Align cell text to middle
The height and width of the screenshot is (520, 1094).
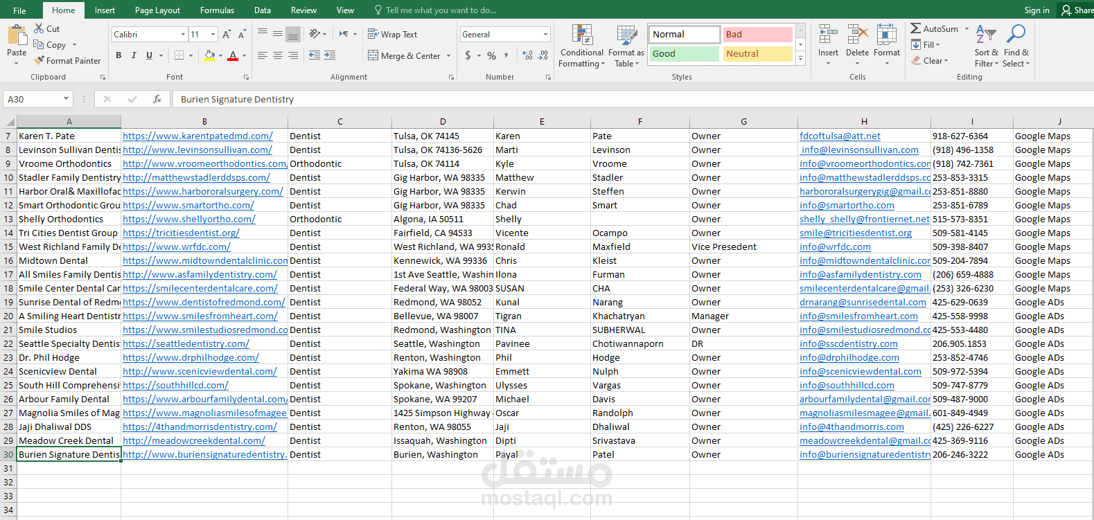coord(278,33)
